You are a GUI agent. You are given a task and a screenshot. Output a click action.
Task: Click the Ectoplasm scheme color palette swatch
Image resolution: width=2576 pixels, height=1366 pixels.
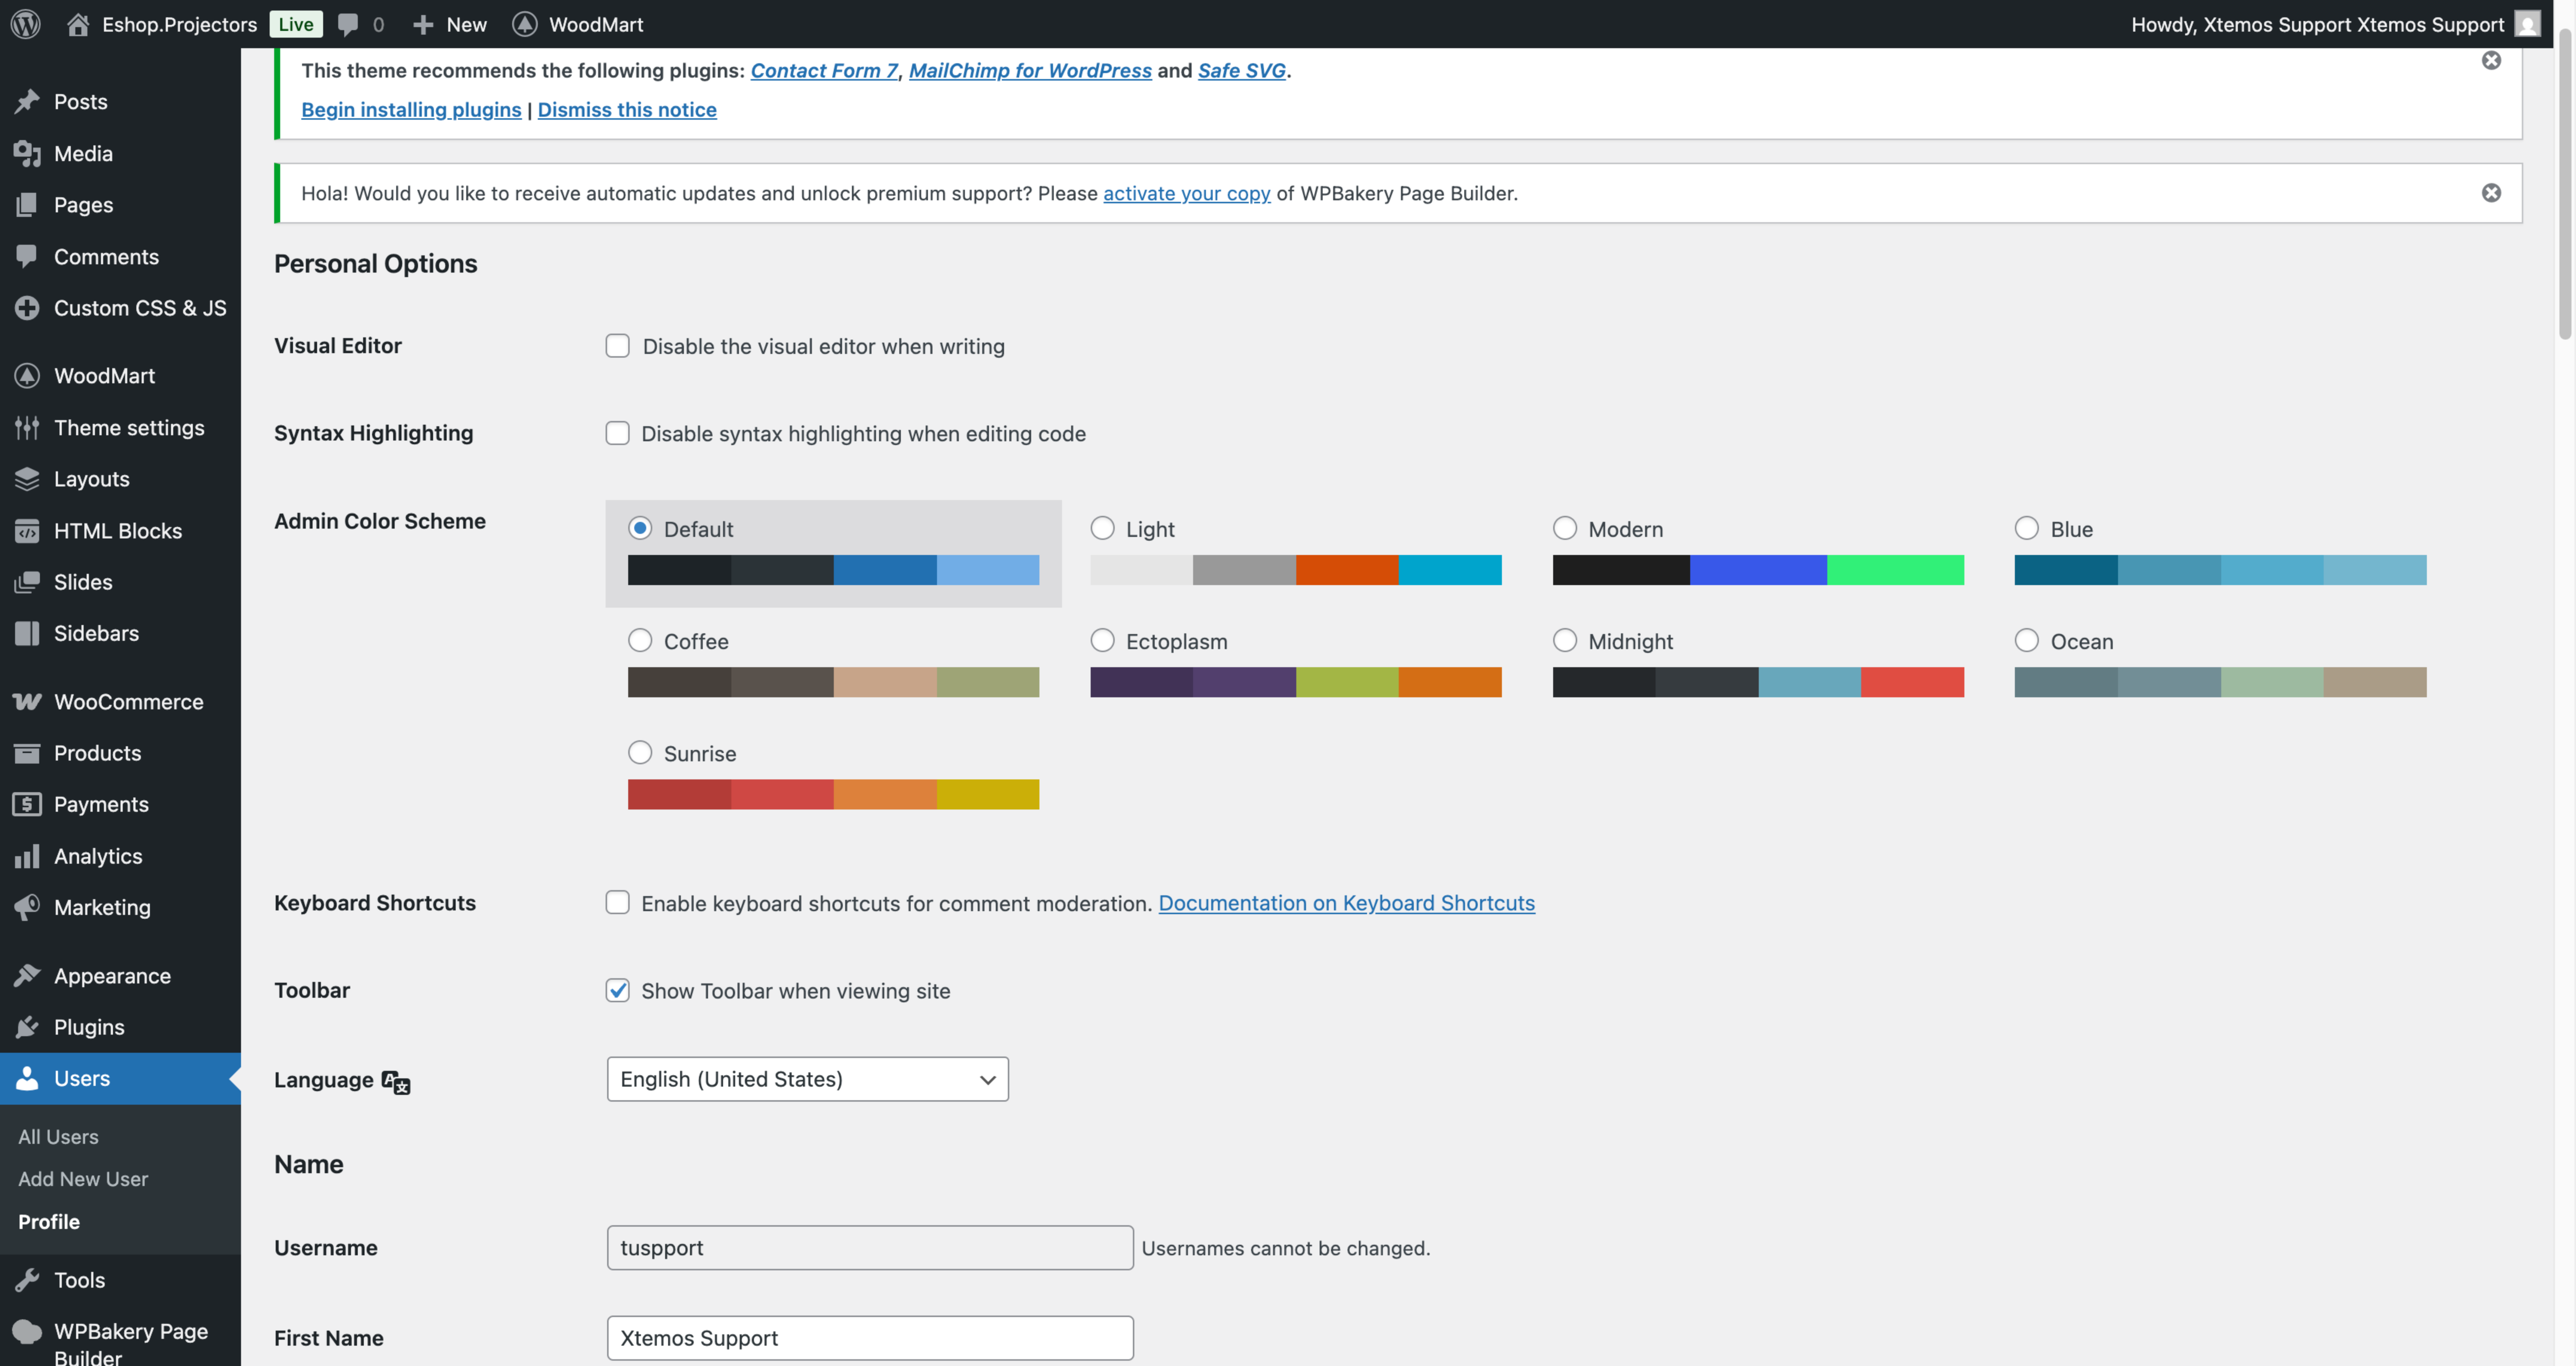[1296, 682]
